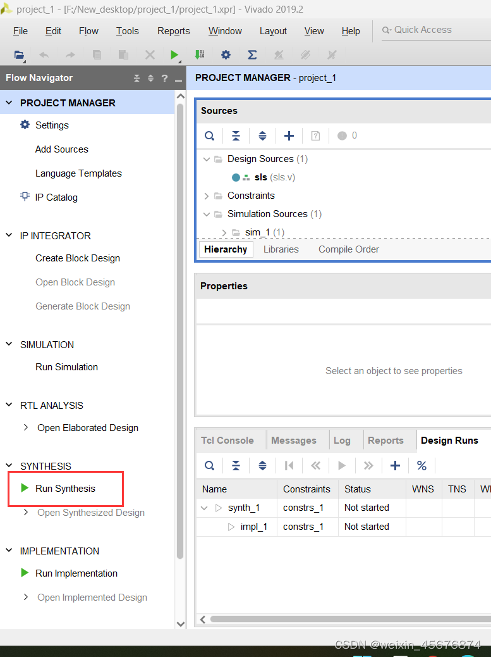Switch to Compile Order tab
The height and width of the screenshot is (657, 491).
tap(349, 249)
